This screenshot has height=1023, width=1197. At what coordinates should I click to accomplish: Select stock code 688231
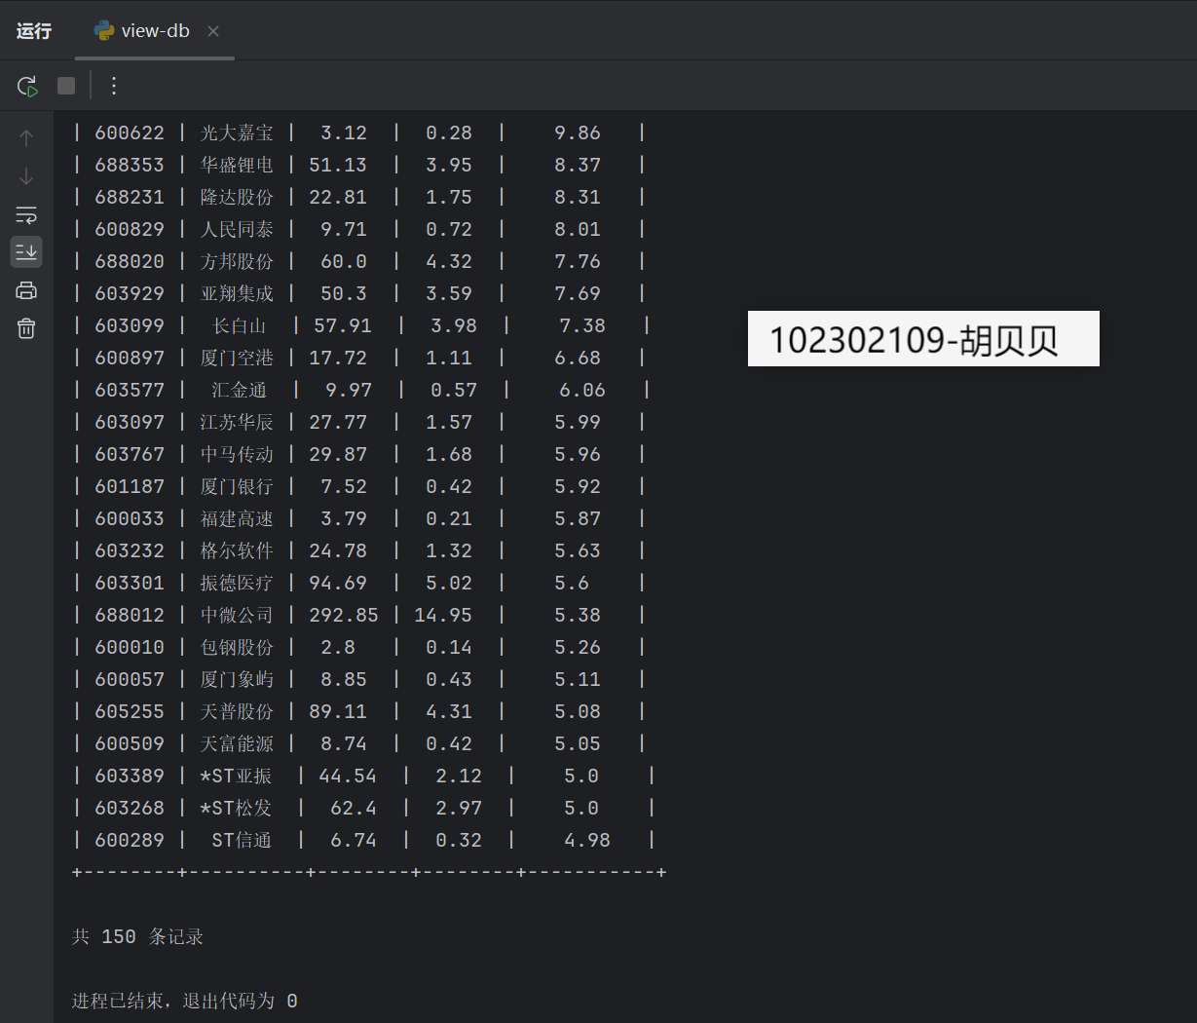130,197
